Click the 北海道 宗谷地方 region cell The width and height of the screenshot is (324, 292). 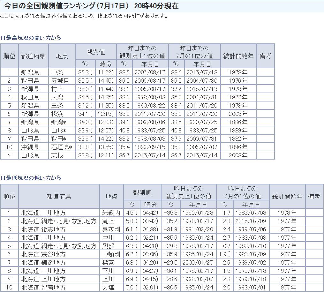tap(43, 254)
